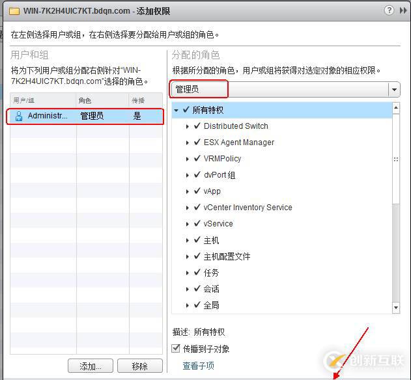The image size is (411, 380).
Task: Expand the 全局 node
Action: click(x=187, y=305)
